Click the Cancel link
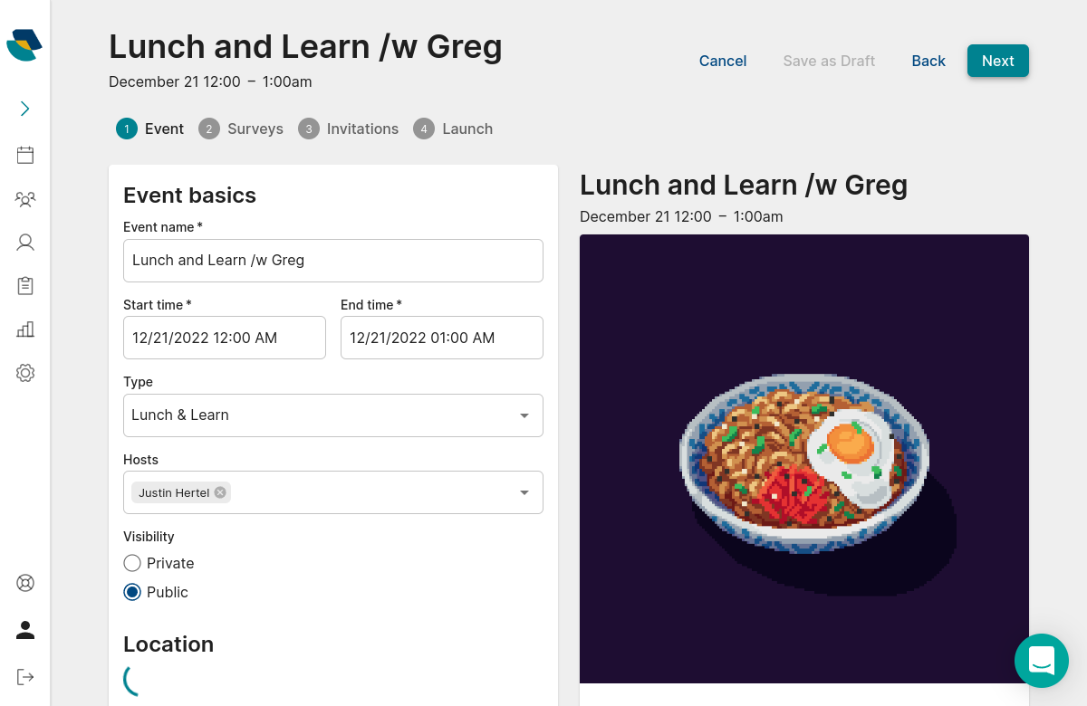 coord(723,61)
